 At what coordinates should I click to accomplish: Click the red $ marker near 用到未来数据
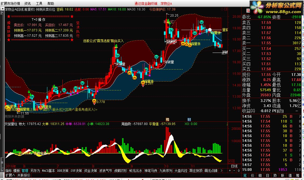(13, 120)
